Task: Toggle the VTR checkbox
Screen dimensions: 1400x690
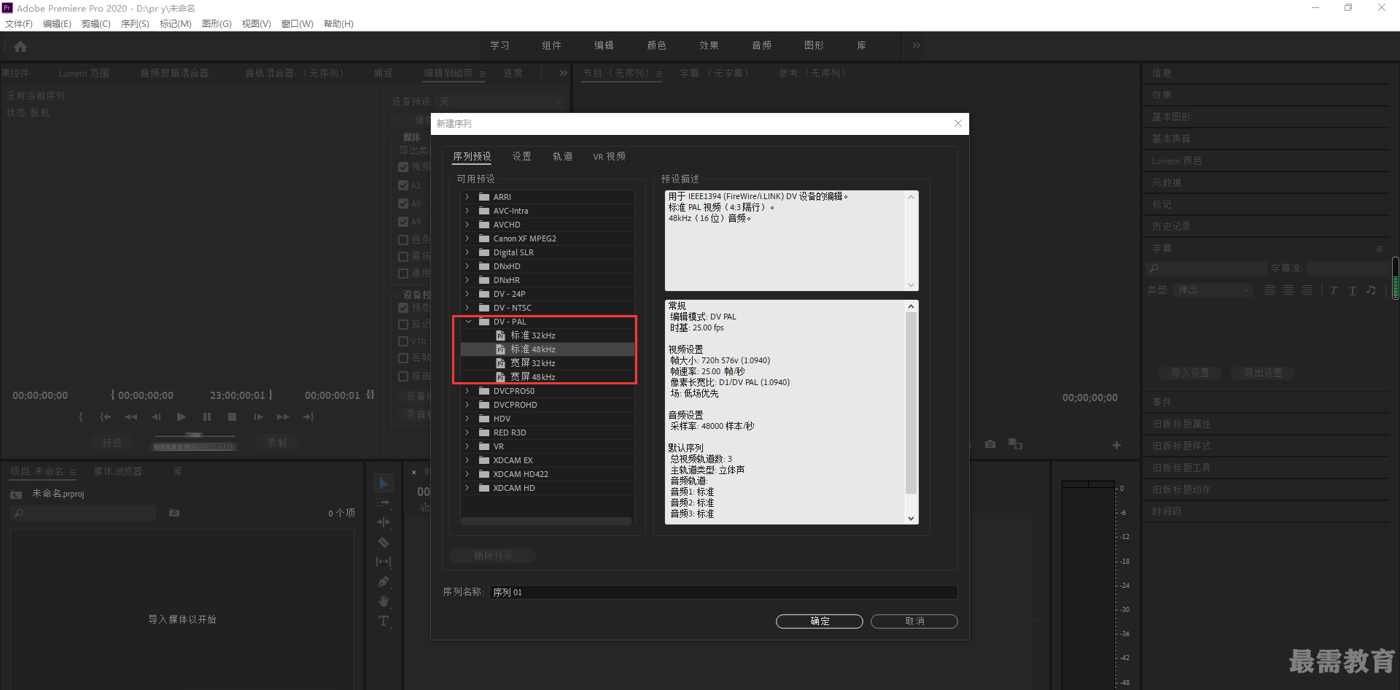Action: click(x=403, y=341)
